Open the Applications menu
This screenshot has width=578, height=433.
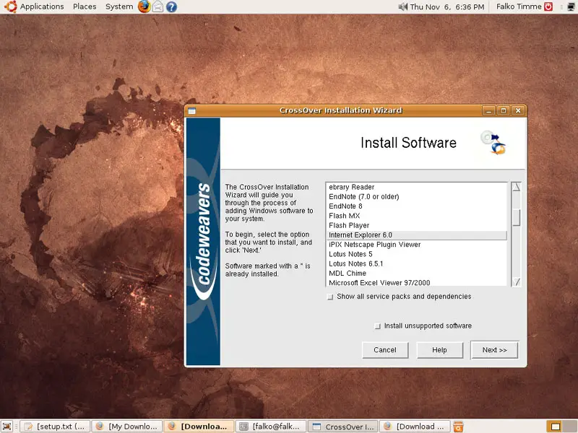[x=42, y=6]
